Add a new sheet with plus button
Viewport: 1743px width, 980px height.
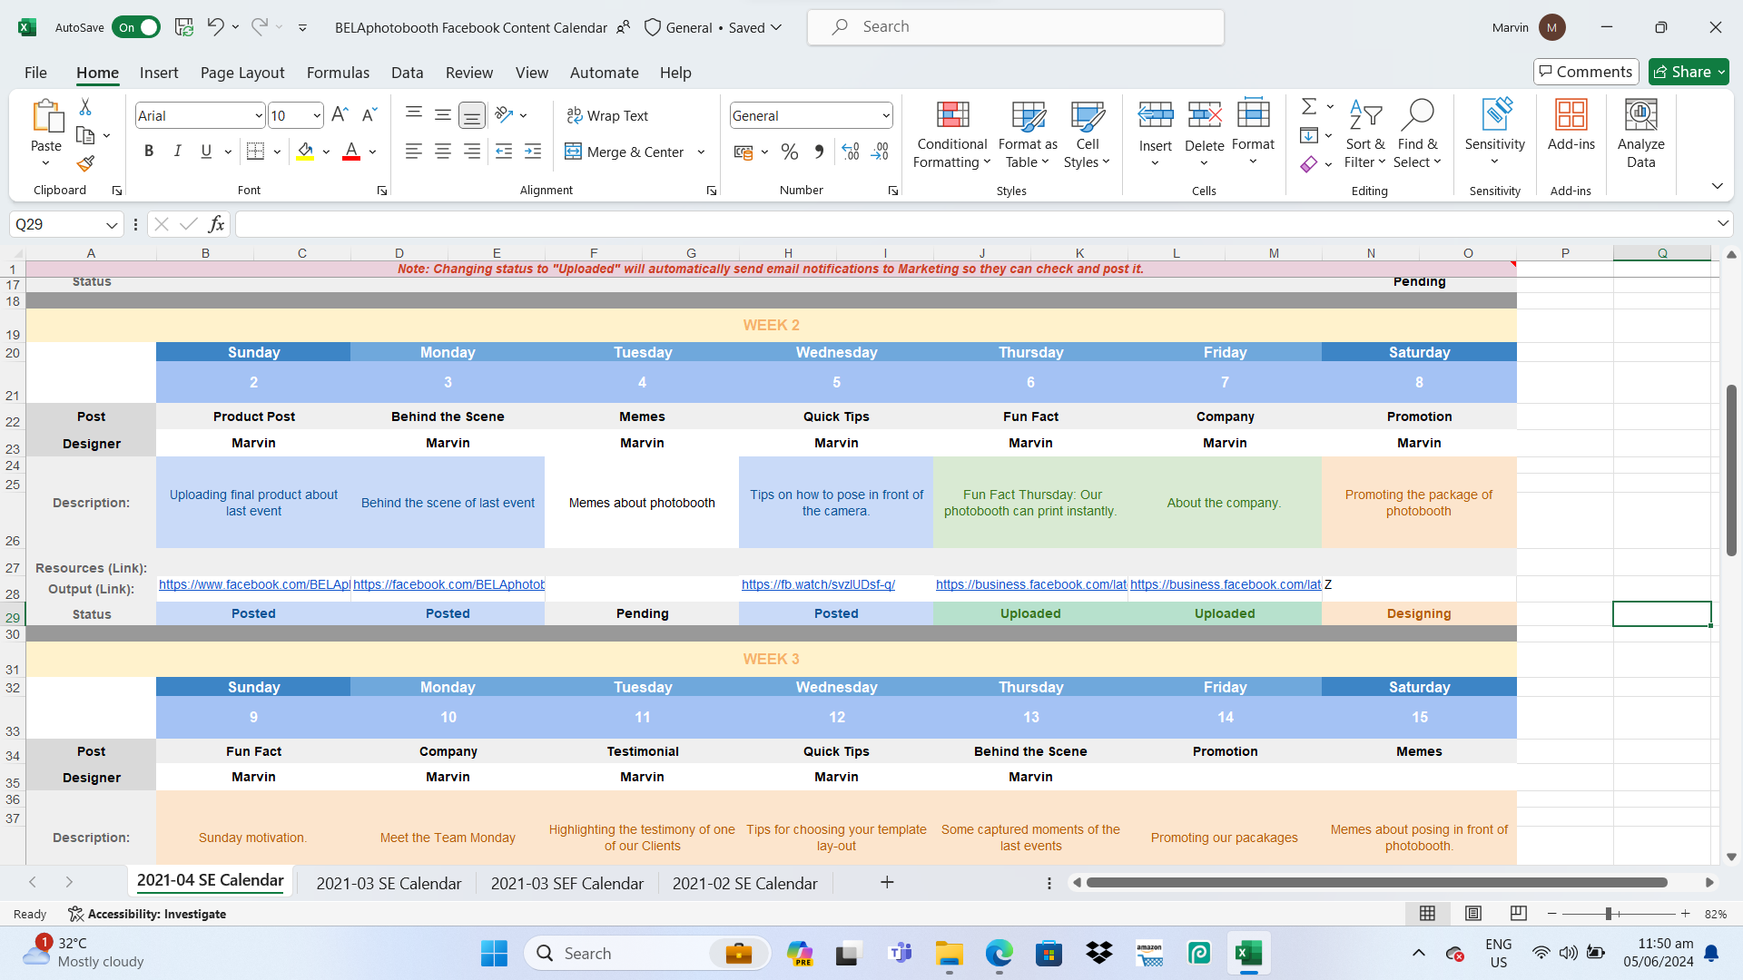coord(887,882)
